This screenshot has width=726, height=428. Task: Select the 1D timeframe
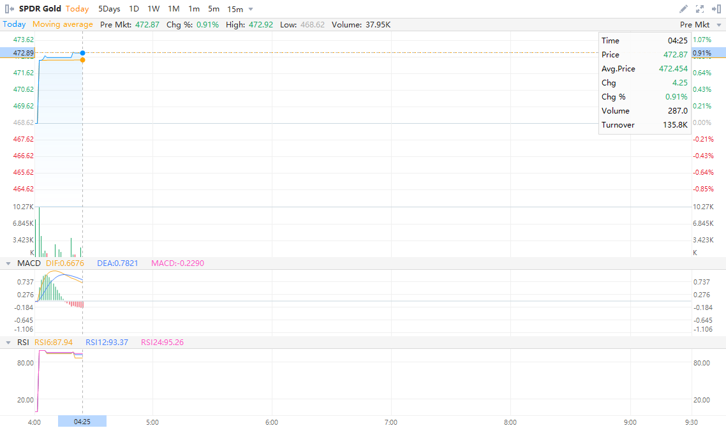click(x=134, y=9)
